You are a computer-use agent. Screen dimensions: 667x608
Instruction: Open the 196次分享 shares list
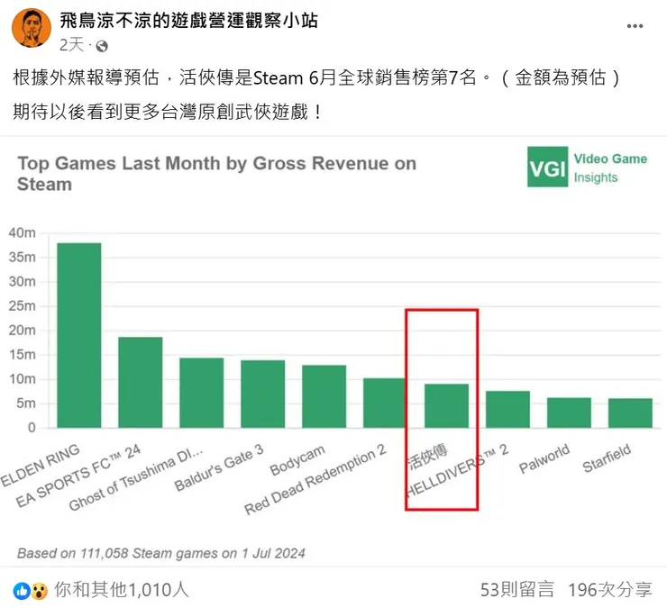click(x=610, y=590)
